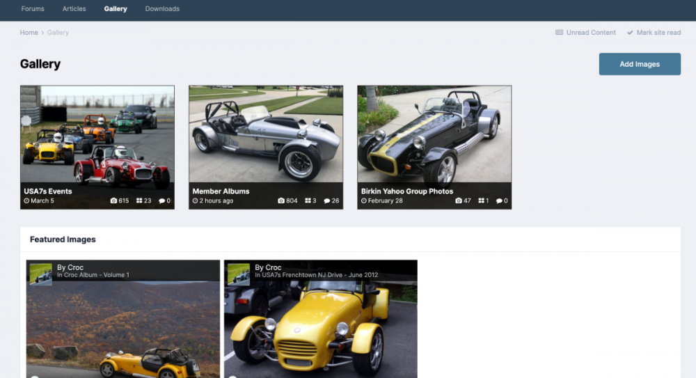Image resolution: width=696 pixels, height=378 pixels.
Task: Click albums grid icon on Birkin Yahoo Group
Action: (x=480, y=201)
